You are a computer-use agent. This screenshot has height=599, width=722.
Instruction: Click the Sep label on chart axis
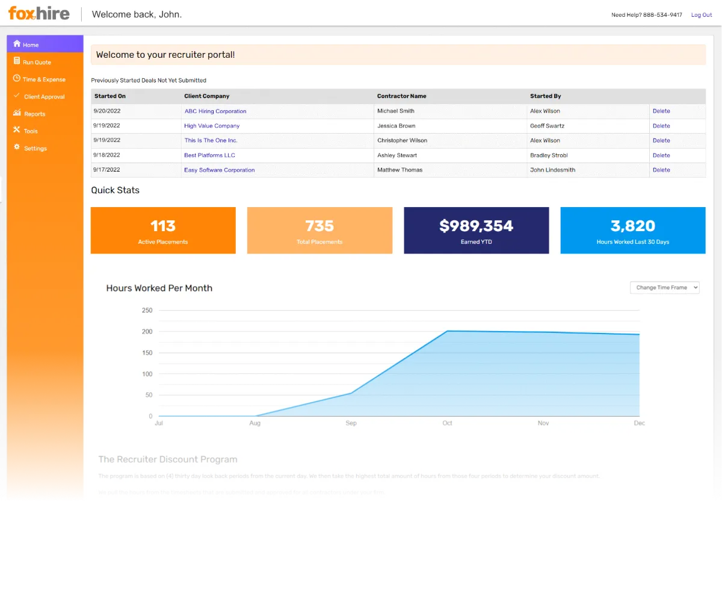351,423
